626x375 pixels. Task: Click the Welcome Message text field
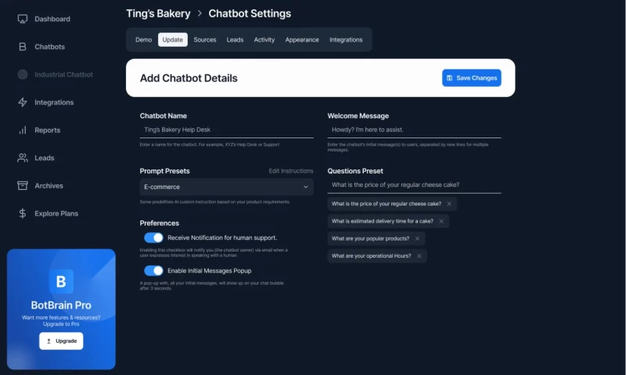[x=414, y=130]
